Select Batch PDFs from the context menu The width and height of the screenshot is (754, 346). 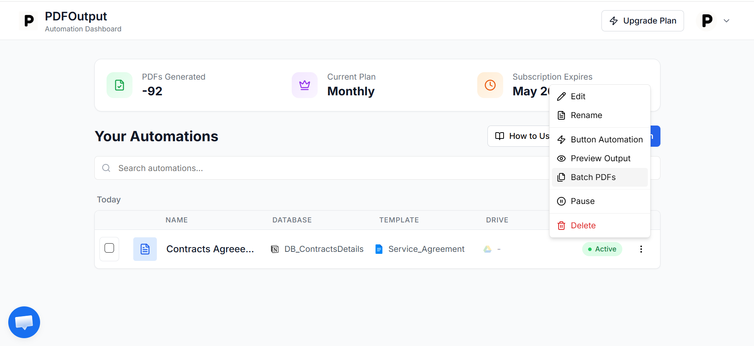600,177
